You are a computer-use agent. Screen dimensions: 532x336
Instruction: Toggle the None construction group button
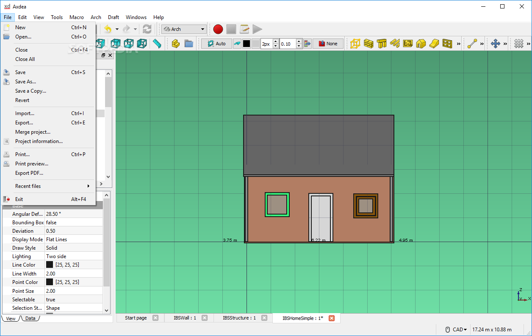click(x=328, y=44)
